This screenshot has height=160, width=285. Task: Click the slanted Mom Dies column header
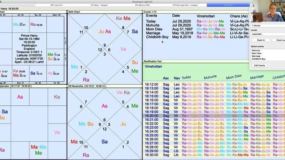[x=234, y=77]
